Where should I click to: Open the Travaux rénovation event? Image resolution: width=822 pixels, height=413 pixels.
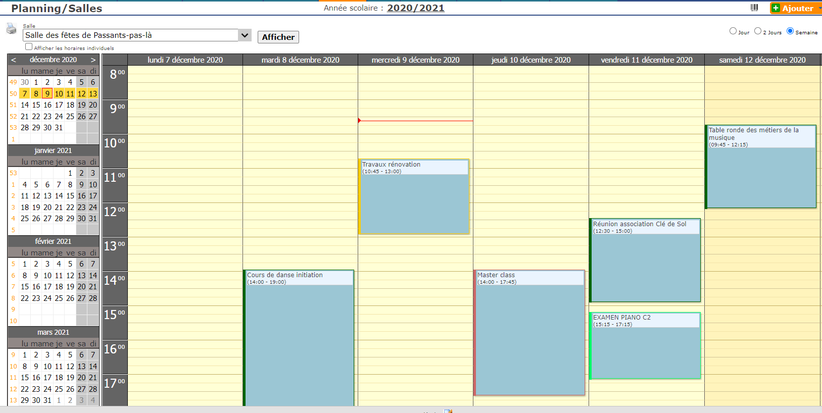414,197
